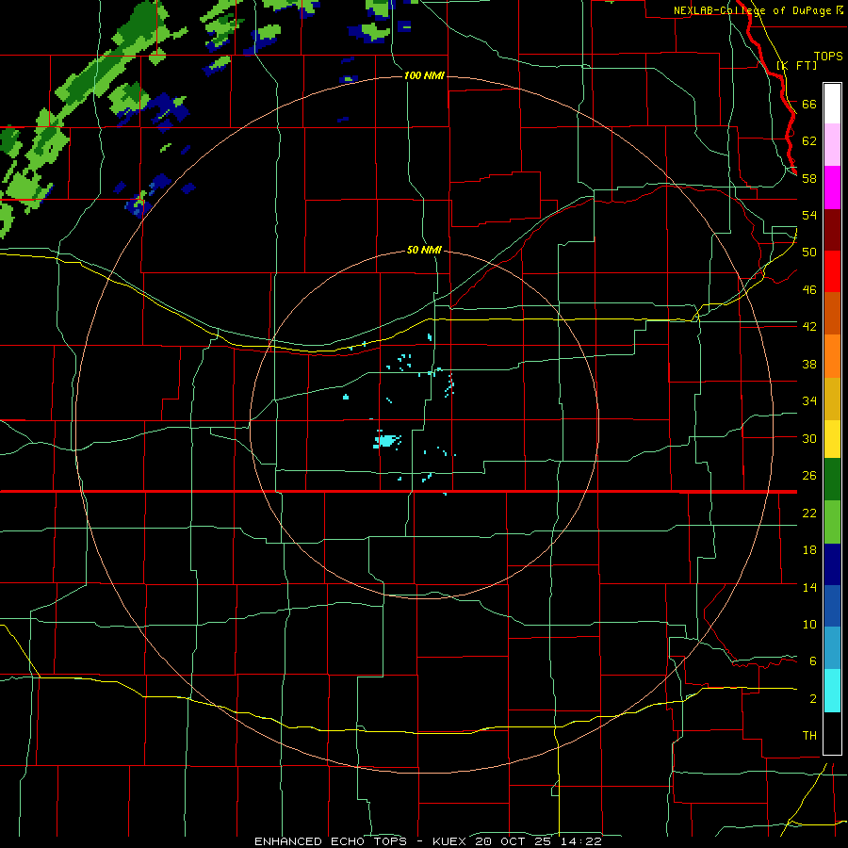848x848 pixels.
Task: Click the 14 legend value
Action: tap(809, 587)
